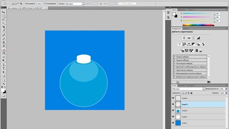
Task: Hide layer Слой 5 with its eye icon
Action: pos(173,104)
